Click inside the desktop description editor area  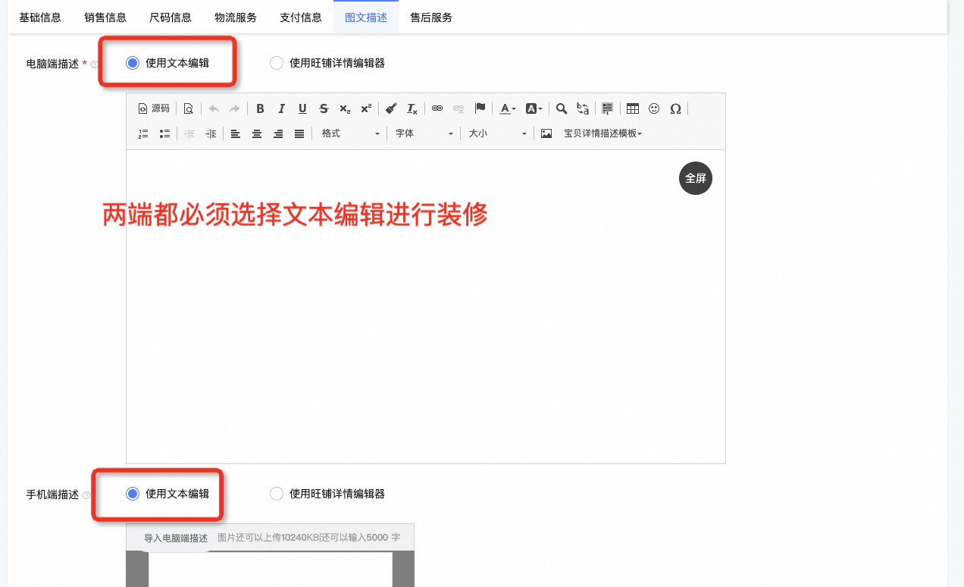pos(426,306)
